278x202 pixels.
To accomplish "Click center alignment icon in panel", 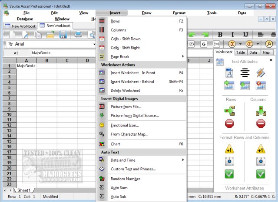I will 245,73.
